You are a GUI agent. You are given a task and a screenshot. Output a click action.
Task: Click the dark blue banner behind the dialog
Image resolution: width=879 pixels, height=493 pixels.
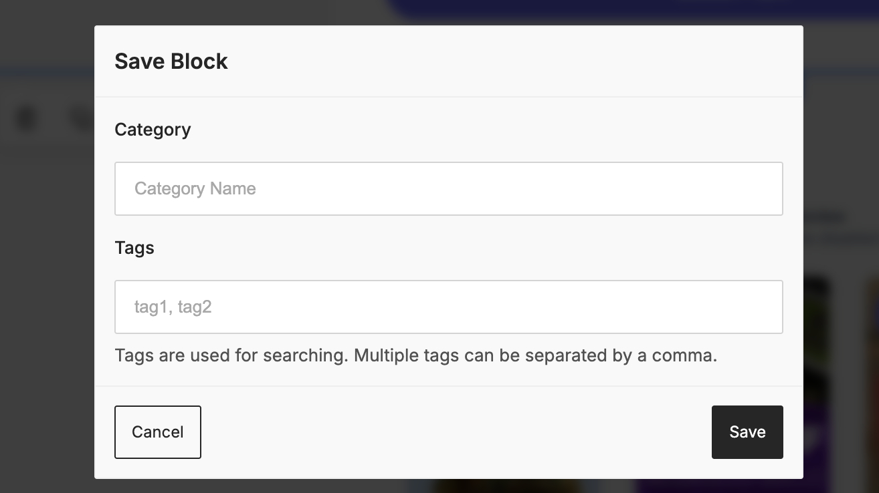point(602,8)
